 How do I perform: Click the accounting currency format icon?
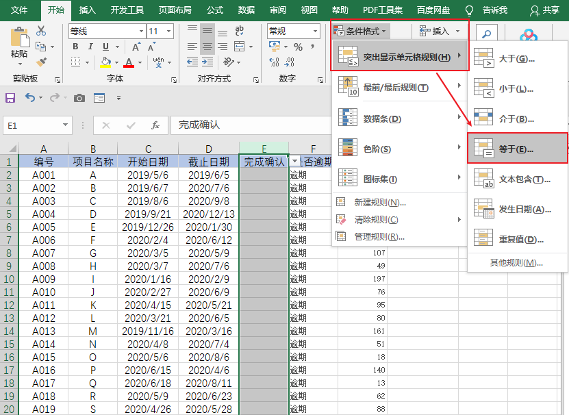coord(275,47)
